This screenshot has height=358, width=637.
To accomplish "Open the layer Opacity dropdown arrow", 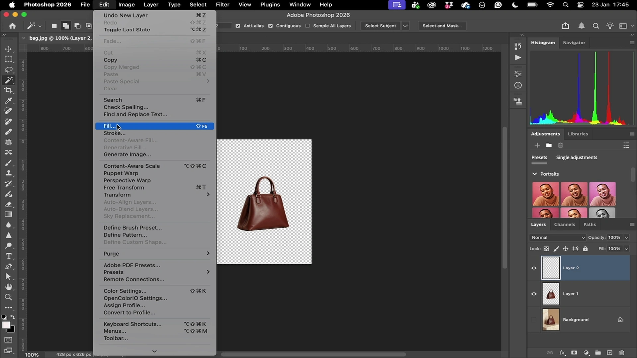I will 626,237.
